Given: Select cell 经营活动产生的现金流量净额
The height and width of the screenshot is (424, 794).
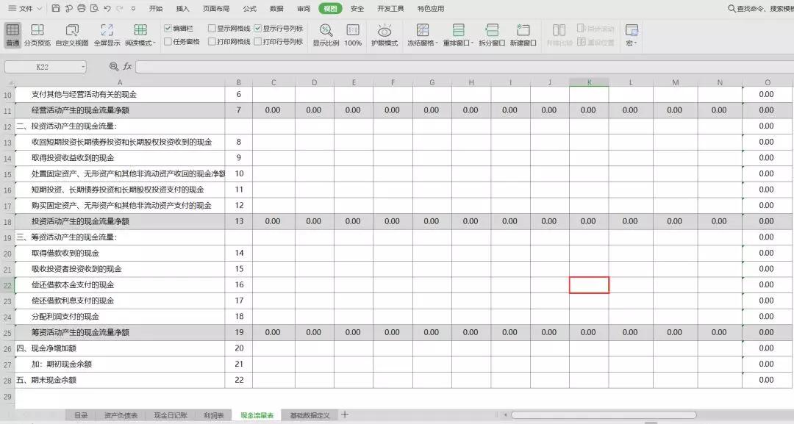Looking at the screenshot, I should click(x=120, y=110).
